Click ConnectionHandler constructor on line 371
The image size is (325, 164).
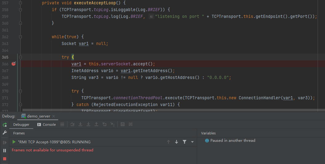pos(259,98)
